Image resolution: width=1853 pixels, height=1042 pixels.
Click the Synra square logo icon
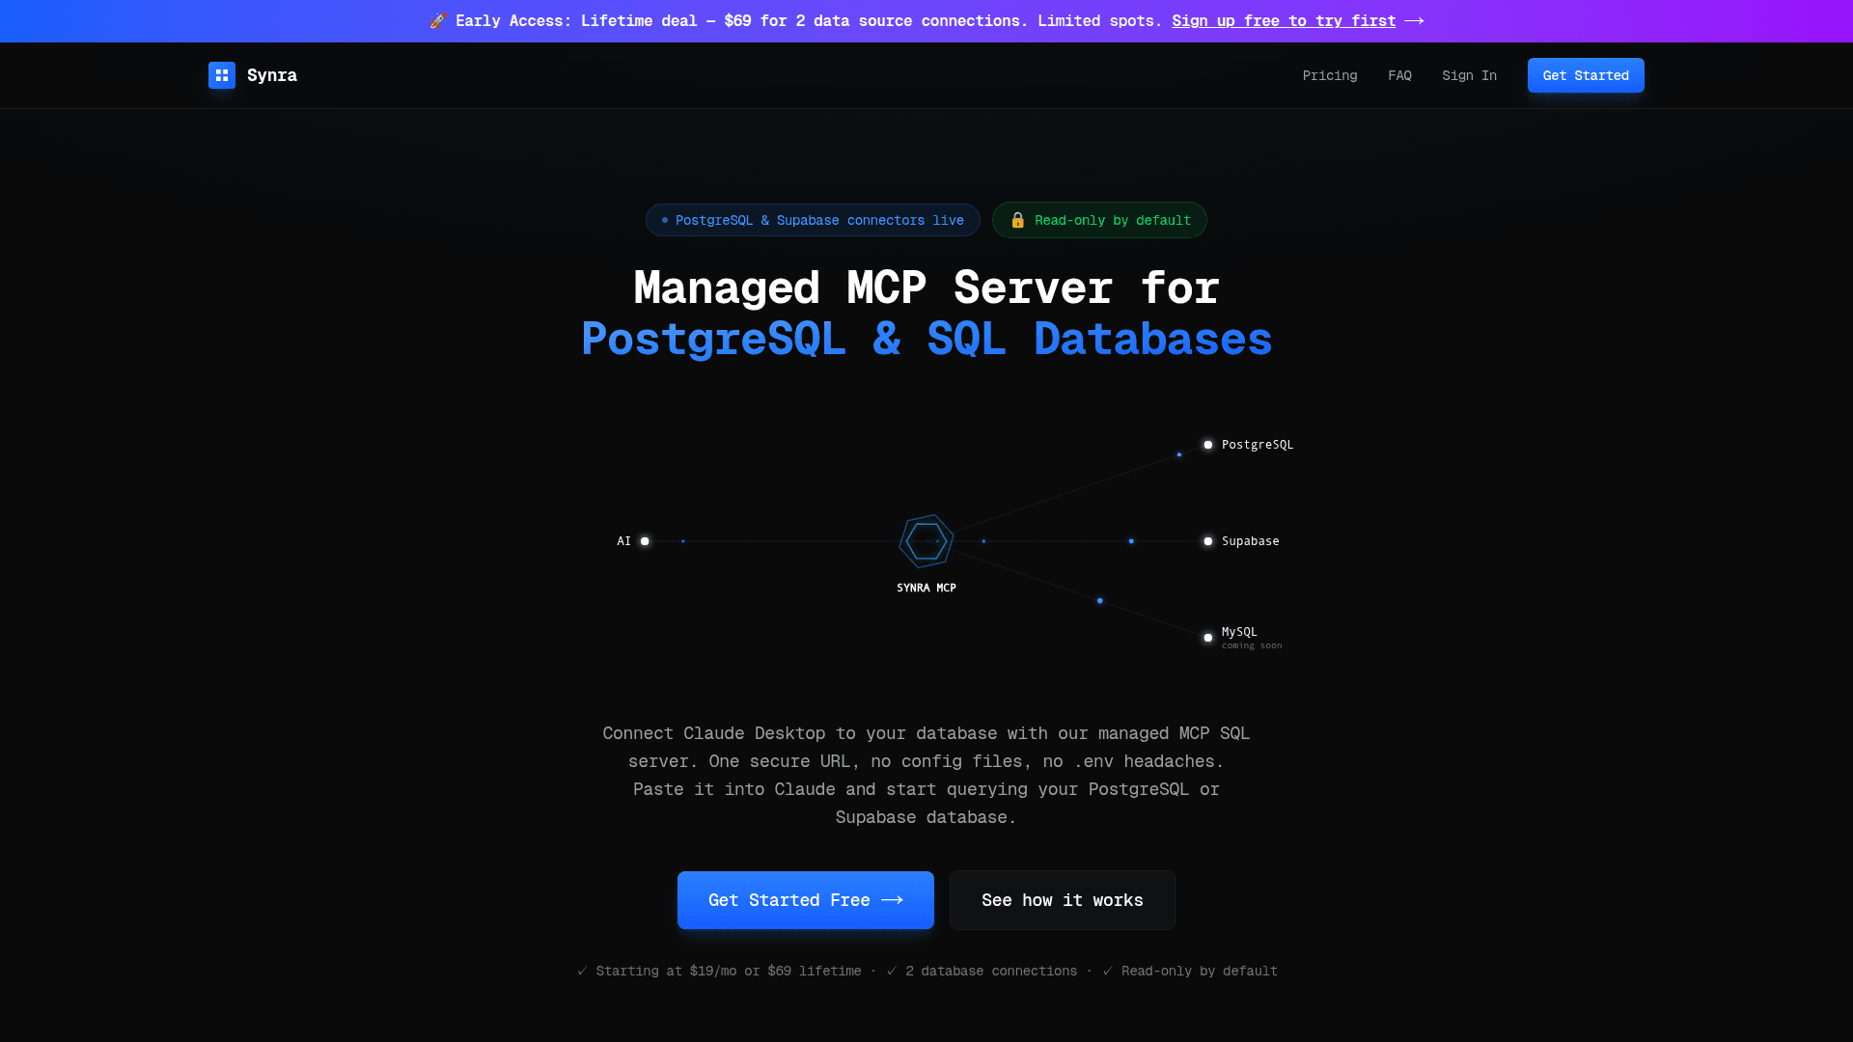[x=221, y=75]
